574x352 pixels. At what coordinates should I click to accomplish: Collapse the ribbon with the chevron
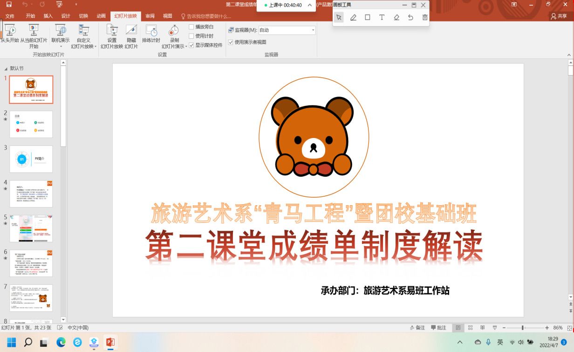coord(569,55)
